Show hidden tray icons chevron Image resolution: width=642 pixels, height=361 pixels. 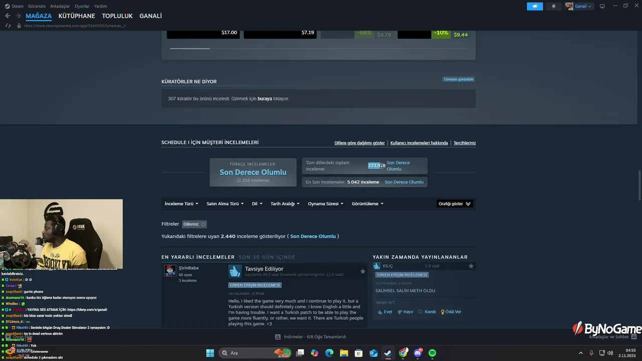coord(581,353)
